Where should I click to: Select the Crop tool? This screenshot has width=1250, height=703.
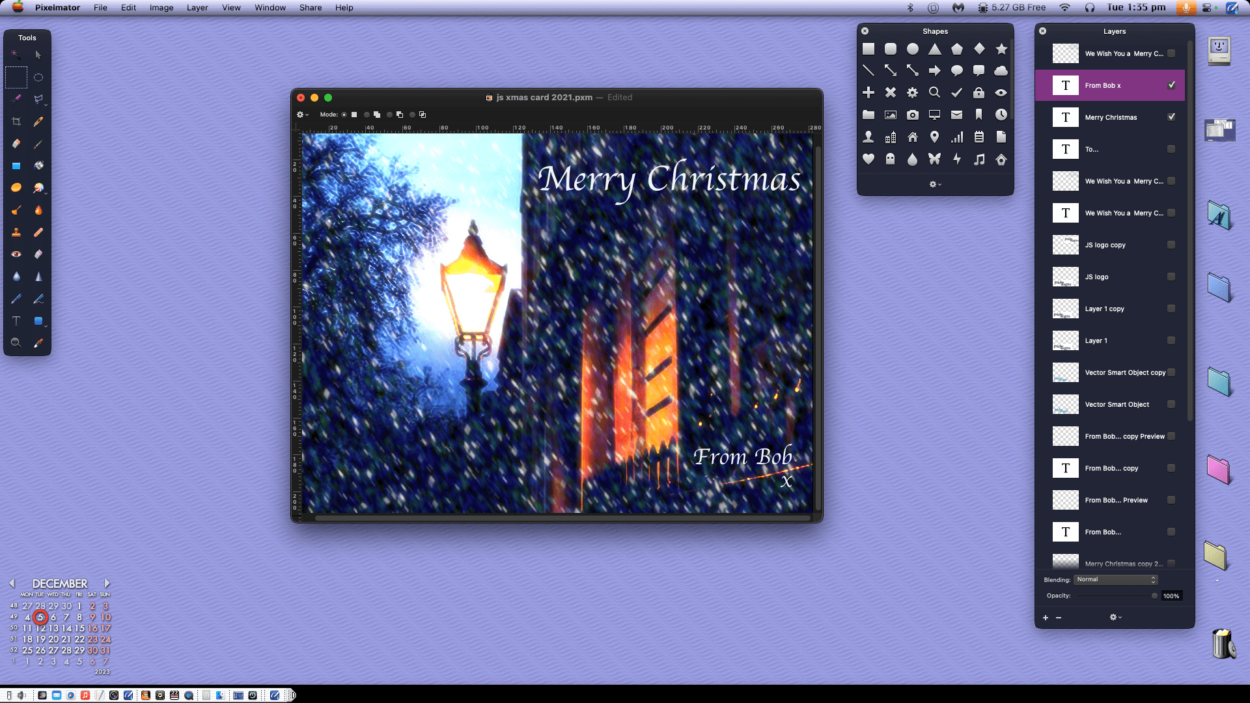(x=16, y=122)
